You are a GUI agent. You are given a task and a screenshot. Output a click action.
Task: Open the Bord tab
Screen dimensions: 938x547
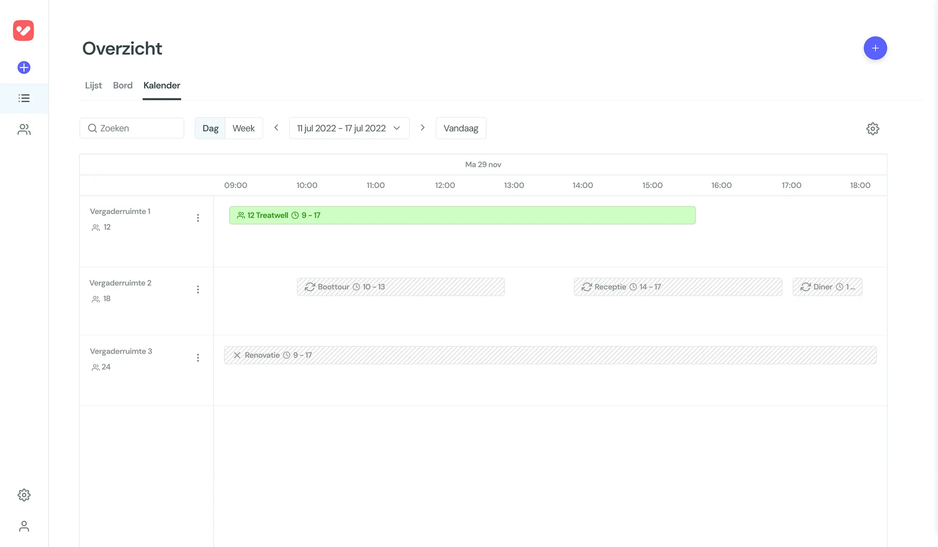tap(123, 86)
